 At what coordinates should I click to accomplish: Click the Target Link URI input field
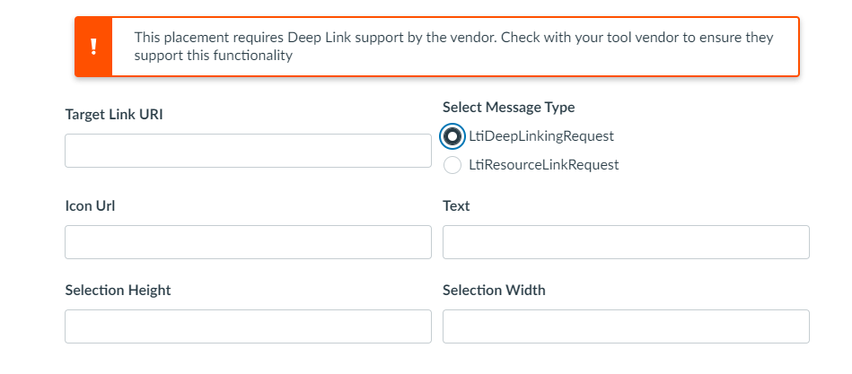(248, 151)
